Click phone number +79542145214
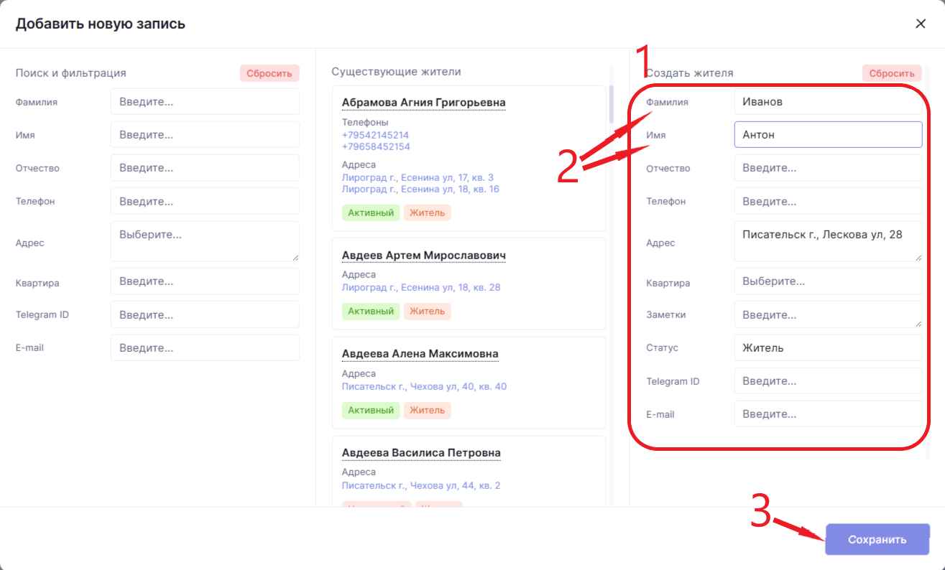 pos(375,135)
